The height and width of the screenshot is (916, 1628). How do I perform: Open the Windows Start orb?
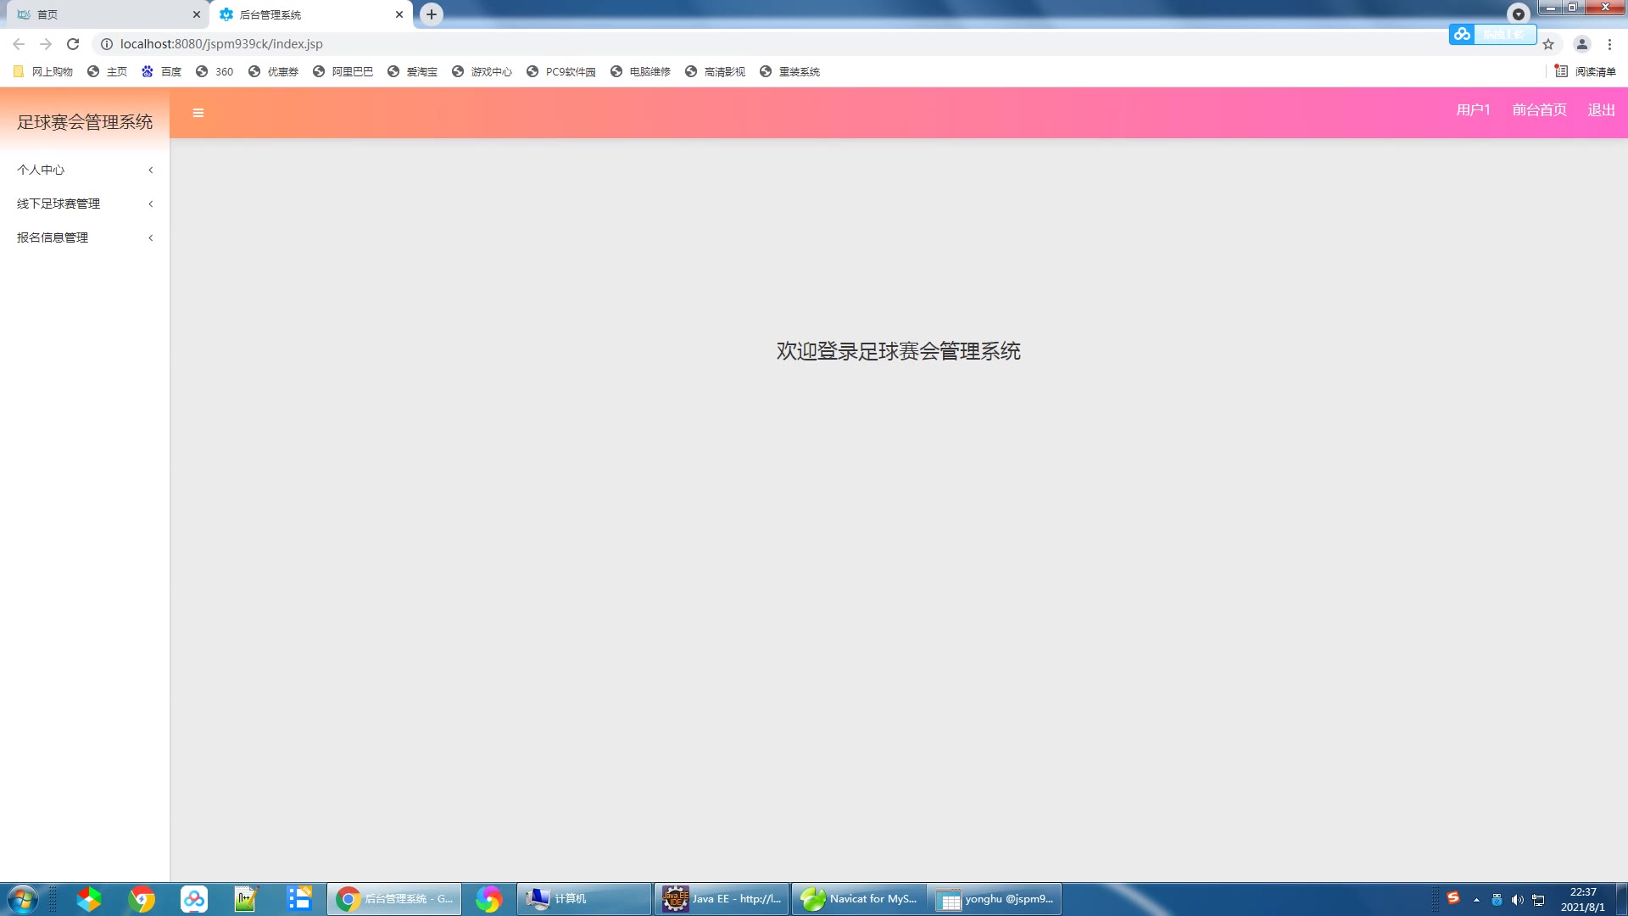[x=22, y=899]
